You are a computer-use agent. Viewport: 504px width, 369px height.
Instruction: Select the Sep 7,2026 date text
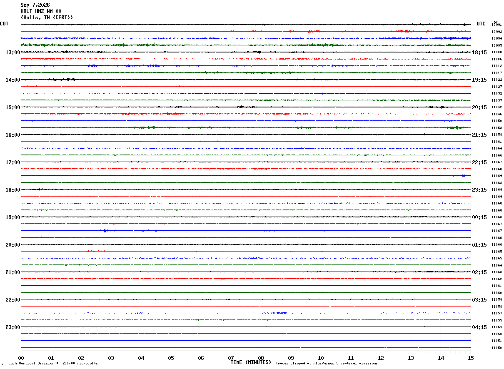(35, 5)
